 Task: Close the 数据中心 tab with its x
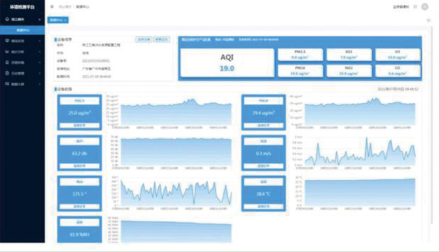[66, 20]
